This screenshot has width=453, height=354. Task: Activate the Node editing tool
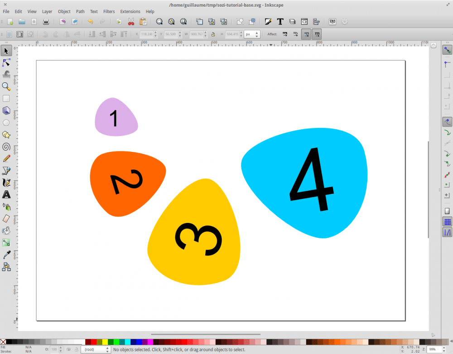[6, 62]
